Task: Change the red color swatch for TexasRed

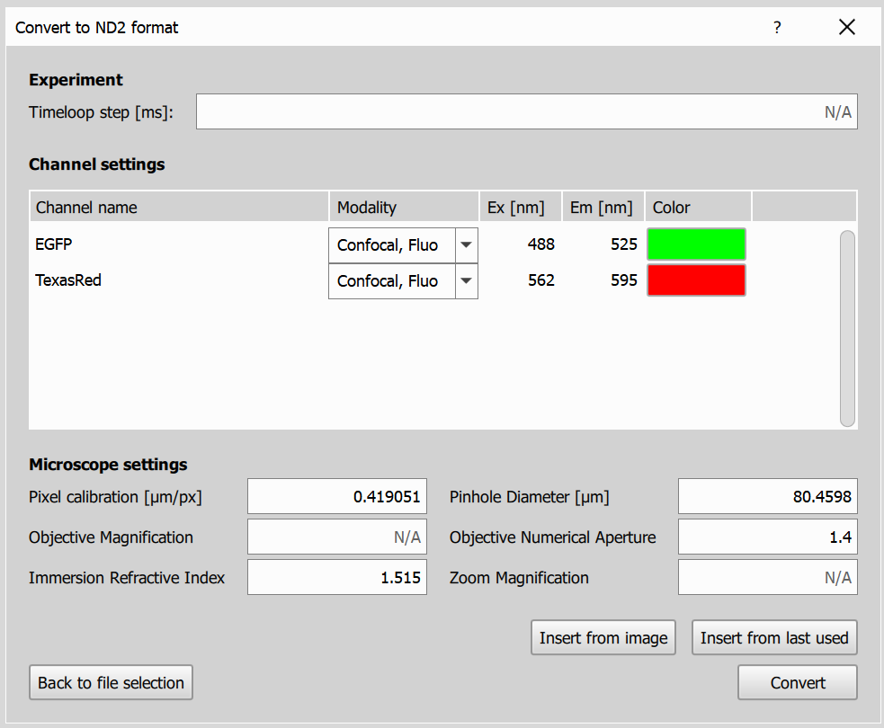Action: (696, 280)
